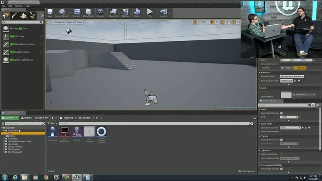Select the StarterContent folder
This screenshot has height=181, width=322.
click(15, 147)
